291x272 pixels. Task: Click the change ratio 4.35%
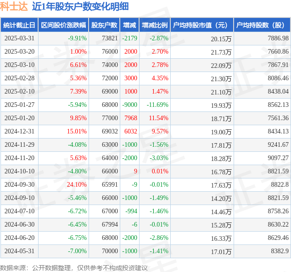(160, 78)
